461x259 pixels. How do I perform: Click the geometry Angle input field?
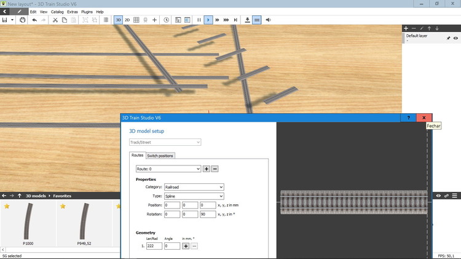coord(172,245)
